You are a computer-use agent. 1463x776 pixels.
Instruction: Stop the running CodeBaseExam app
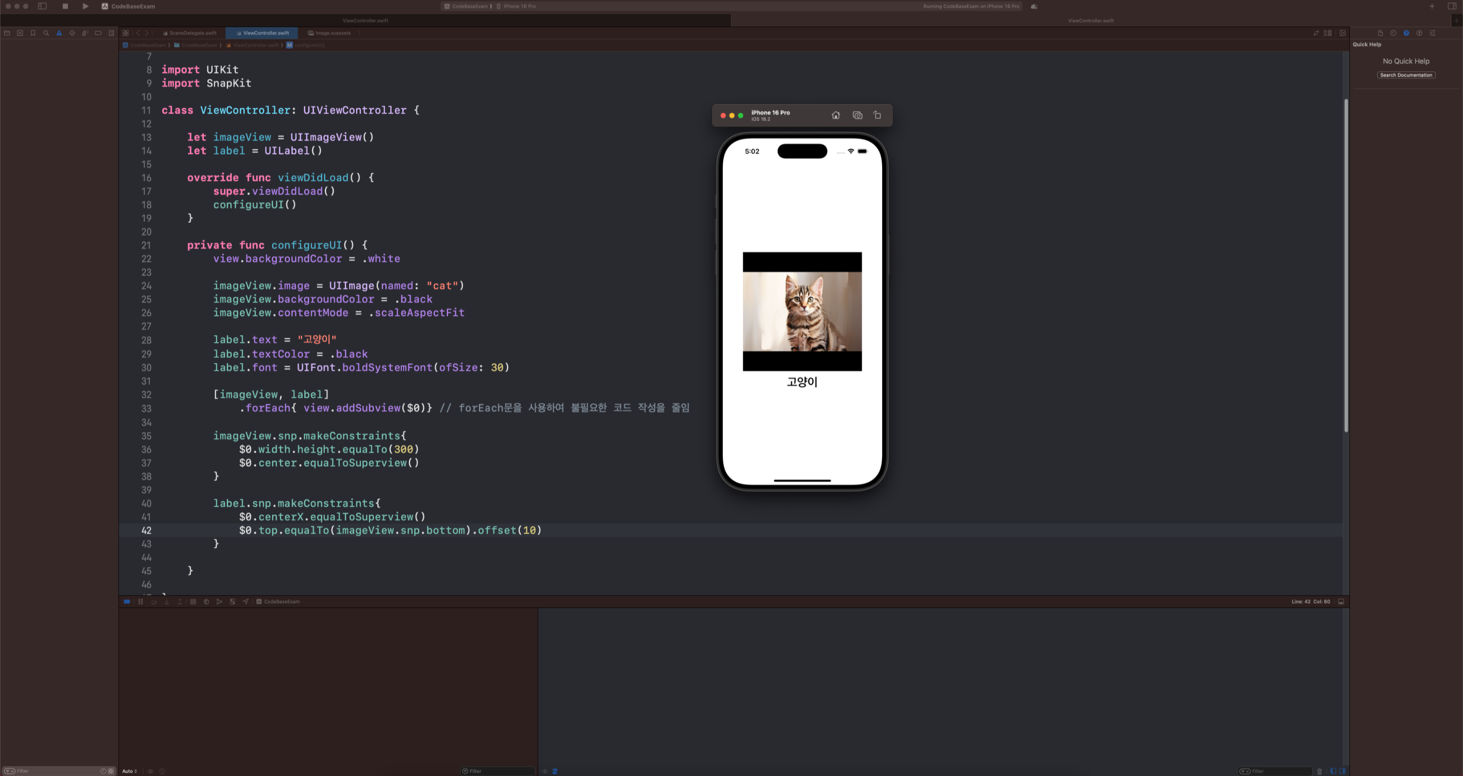click(65, 6)
